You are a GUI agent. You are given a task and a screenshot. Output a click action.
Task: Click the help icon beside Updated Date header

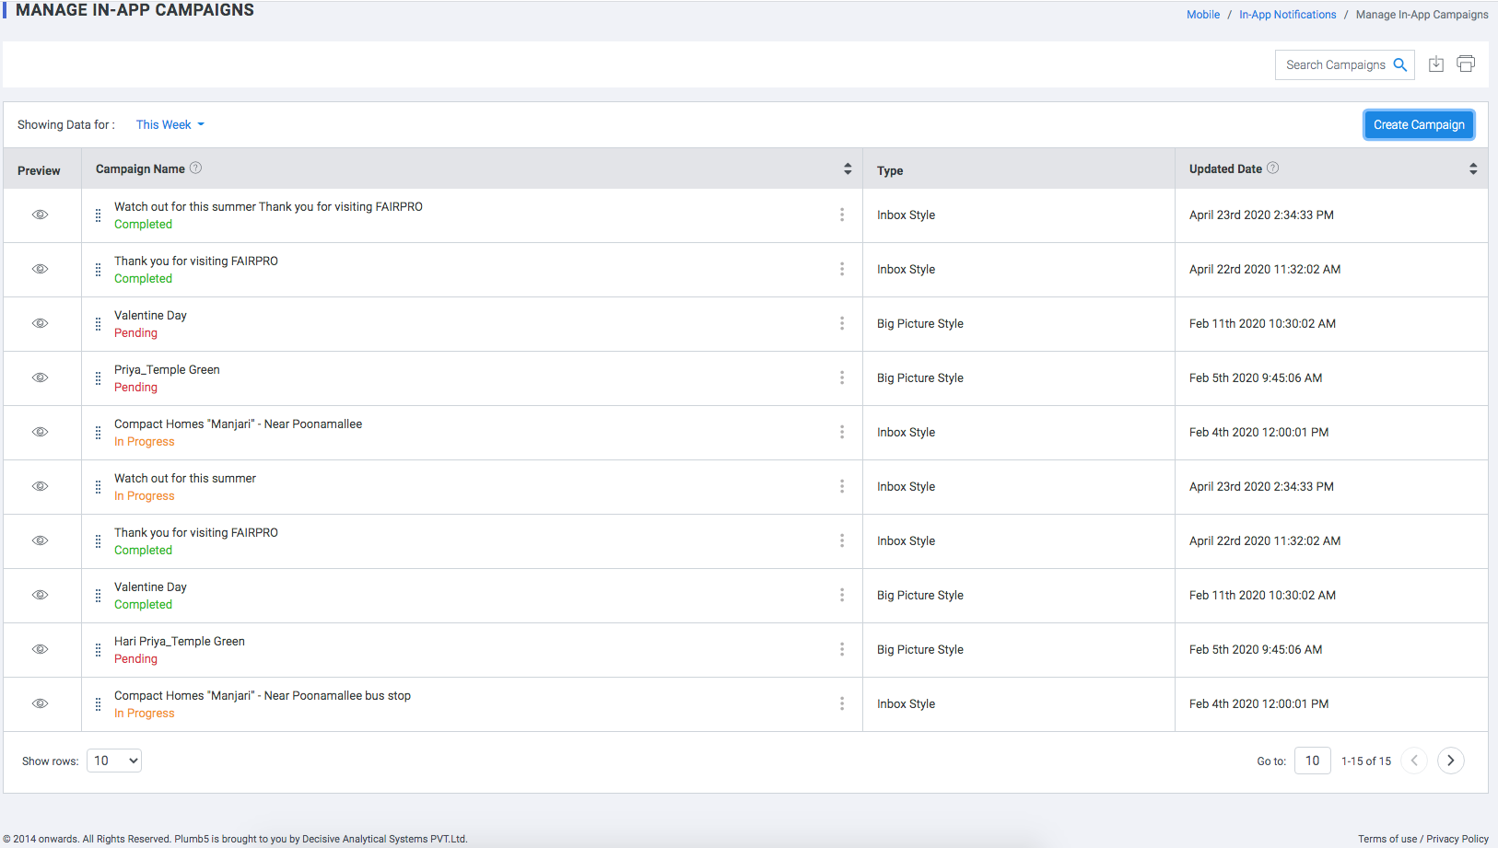click(x=1272, y=168)
